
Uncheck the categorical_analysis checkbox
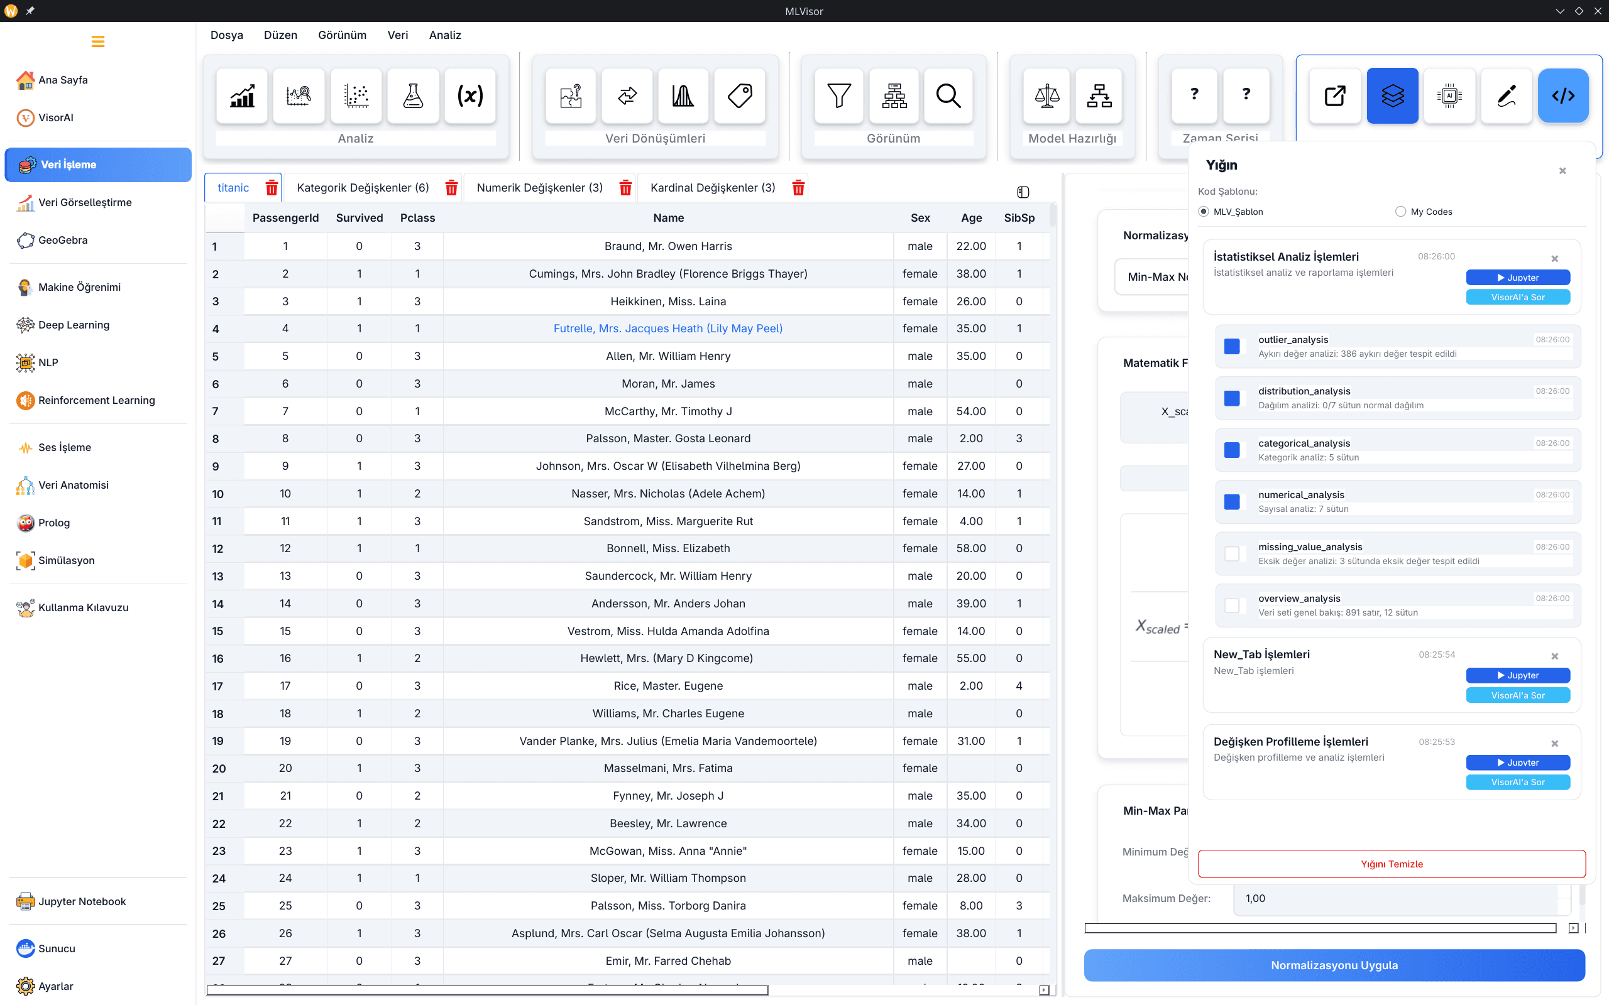click(x=1232, y=450)
